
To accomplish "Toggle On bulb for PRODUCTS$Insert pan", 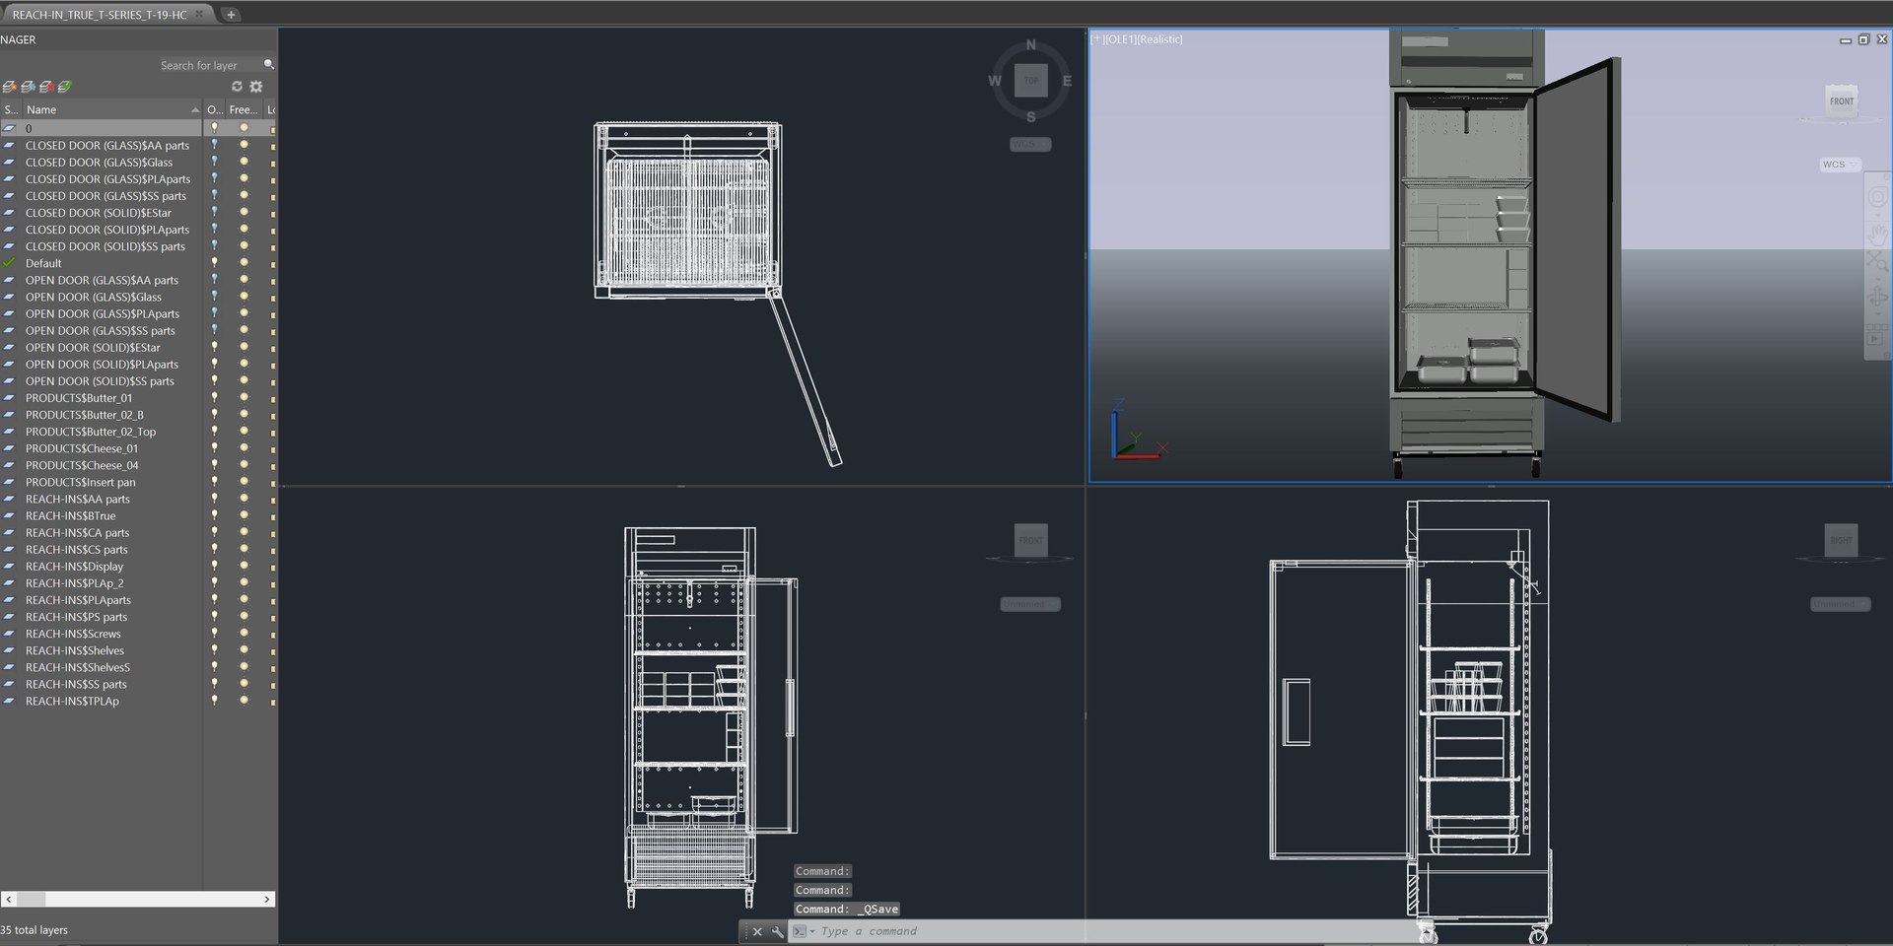I will tap(214, 482).
